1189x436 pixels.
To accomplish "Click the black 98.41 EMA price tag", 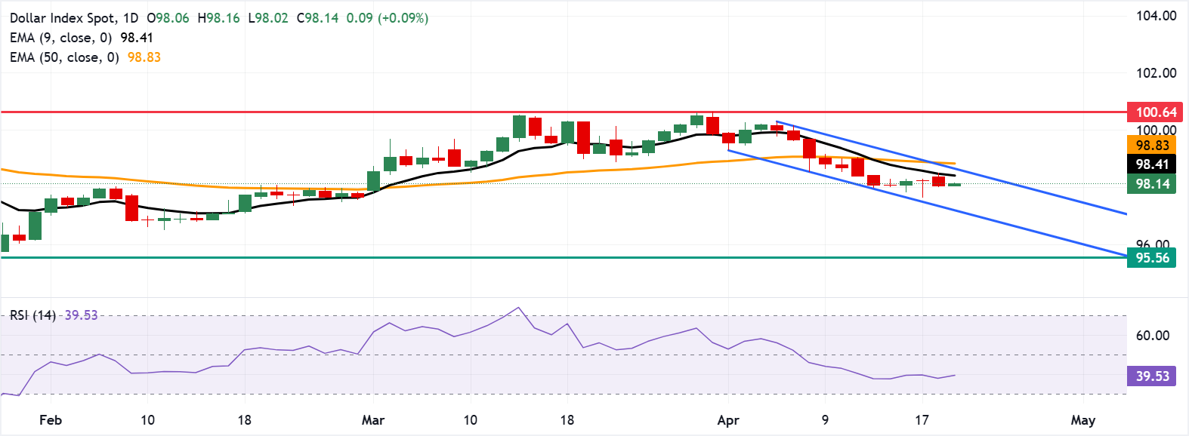I will point(1151,164).
